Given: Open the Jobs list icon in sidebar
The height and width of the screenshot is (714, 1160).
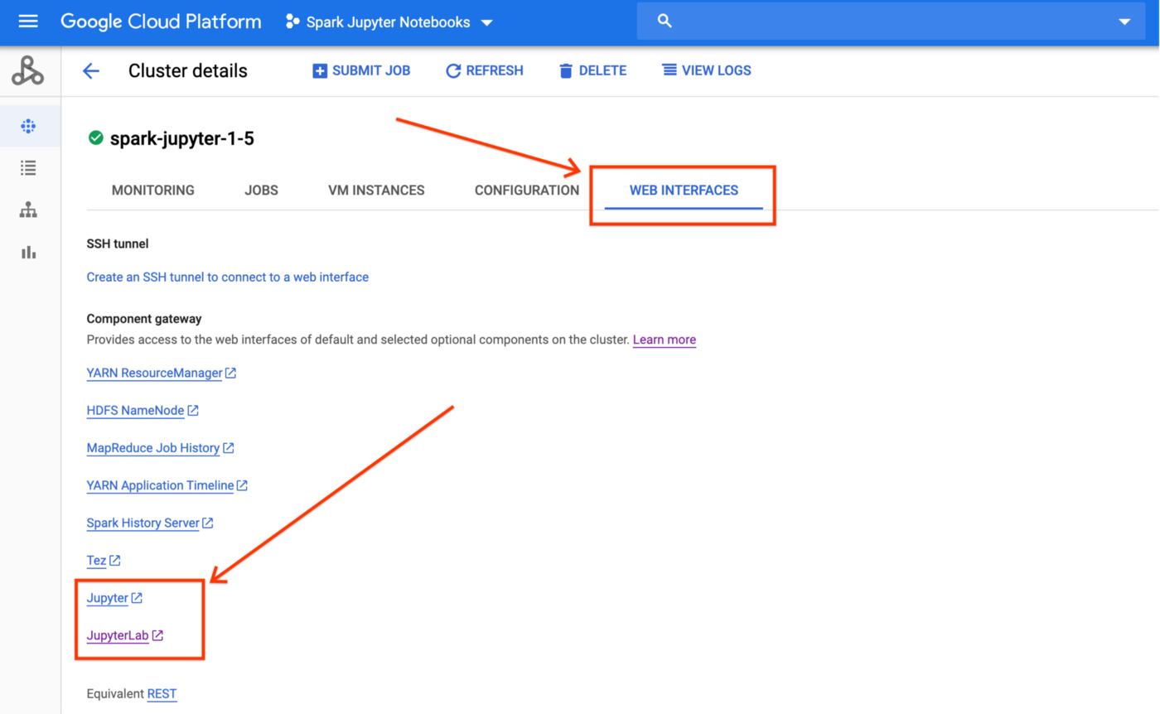Looking at the screenshot, I should pos(28,168).
